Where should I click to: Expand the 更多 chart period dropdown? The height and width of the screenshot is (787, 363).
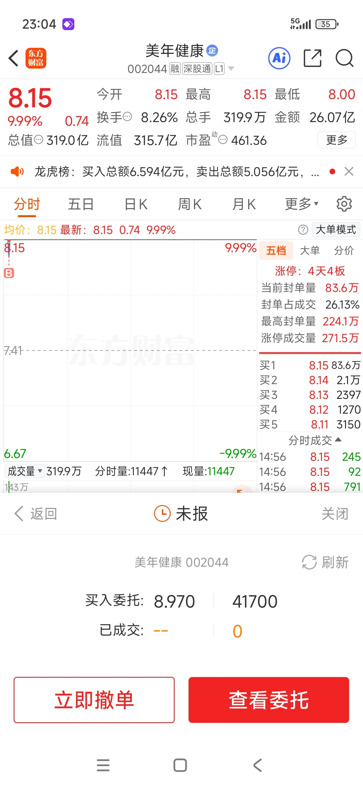(x=302, y=204)
